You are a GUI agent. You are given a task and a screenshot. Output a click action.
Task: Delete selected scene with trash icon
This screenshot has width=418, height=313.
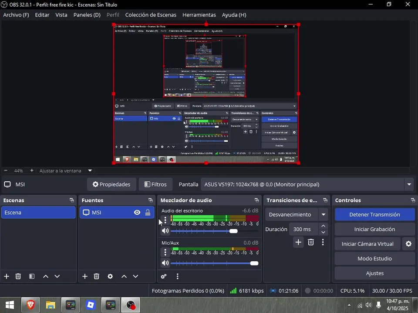[x=18, y=276]
